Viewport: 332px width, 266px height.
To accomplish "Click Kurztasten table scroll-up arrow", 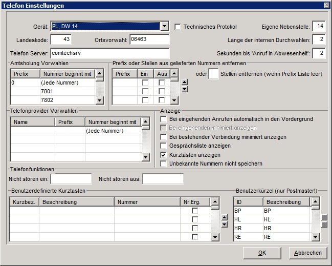I will click(215, 201).
